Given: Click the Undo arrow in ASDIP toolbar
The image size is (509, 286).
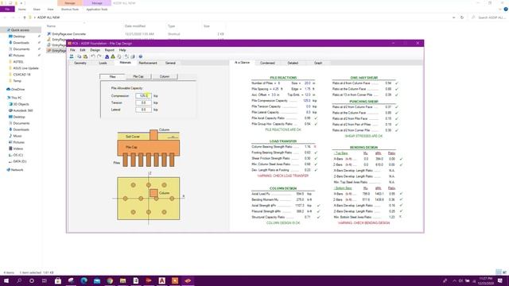Looking at the screenshot, I should pyautogui.click(x=93, y=56).
